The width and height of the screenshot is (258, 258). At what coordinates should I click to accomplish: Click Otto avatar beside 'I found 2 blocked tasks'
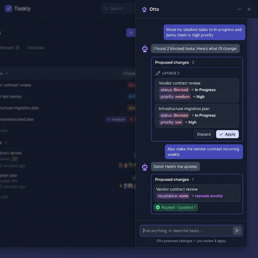point(145,49)
